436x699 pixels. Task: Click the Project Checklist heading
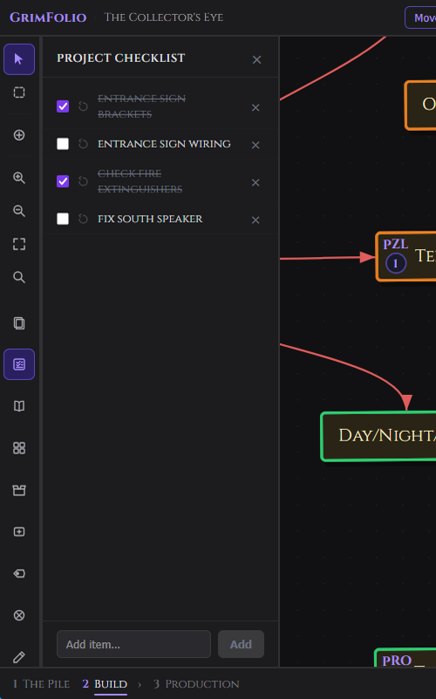[x=121, y=59]
